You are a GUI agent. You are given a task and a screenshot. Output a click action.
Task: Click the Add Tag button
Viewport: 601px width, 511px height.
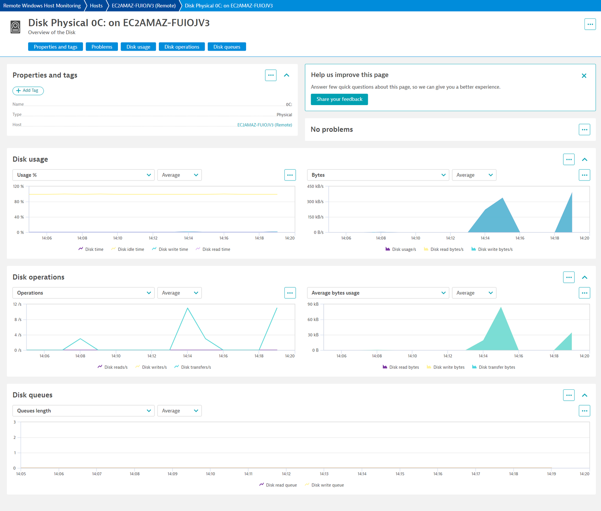[x=28, y=90]
